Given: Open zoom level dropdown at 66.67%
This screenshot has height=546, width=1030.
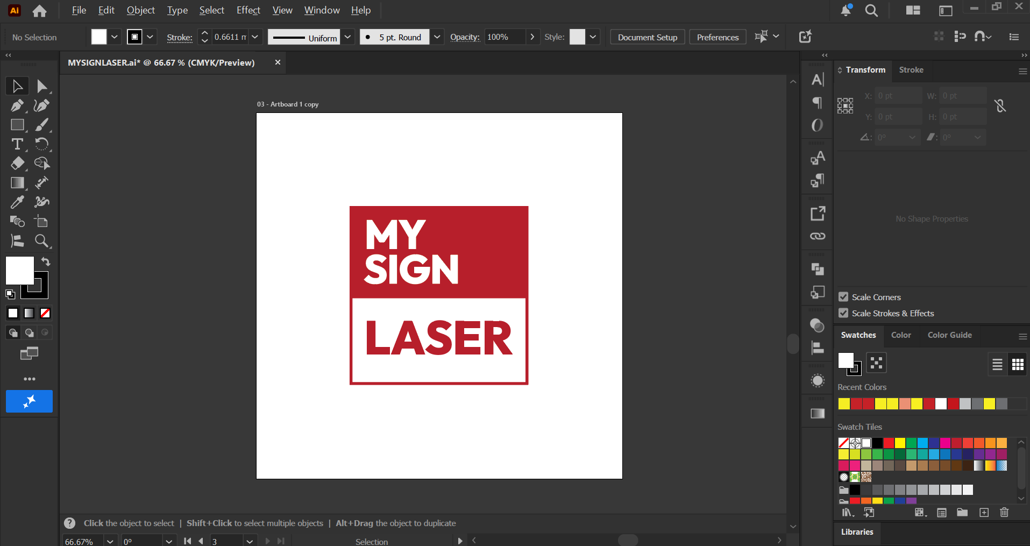Looking at the screenshot, I should (x=110, y=541).
